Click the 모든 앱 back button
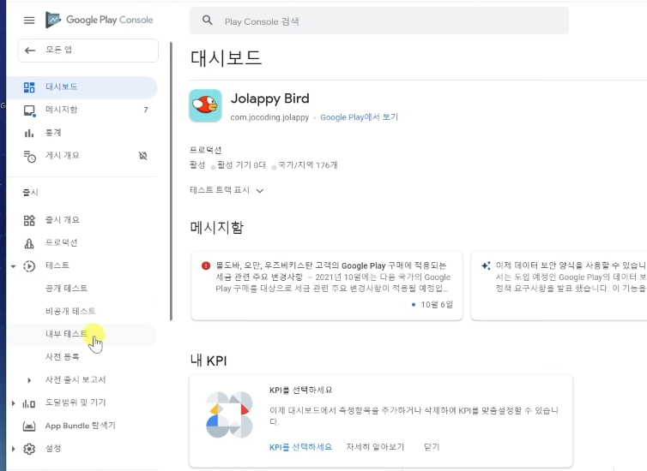Screen dimensions: 647x471 click(88, 51)
